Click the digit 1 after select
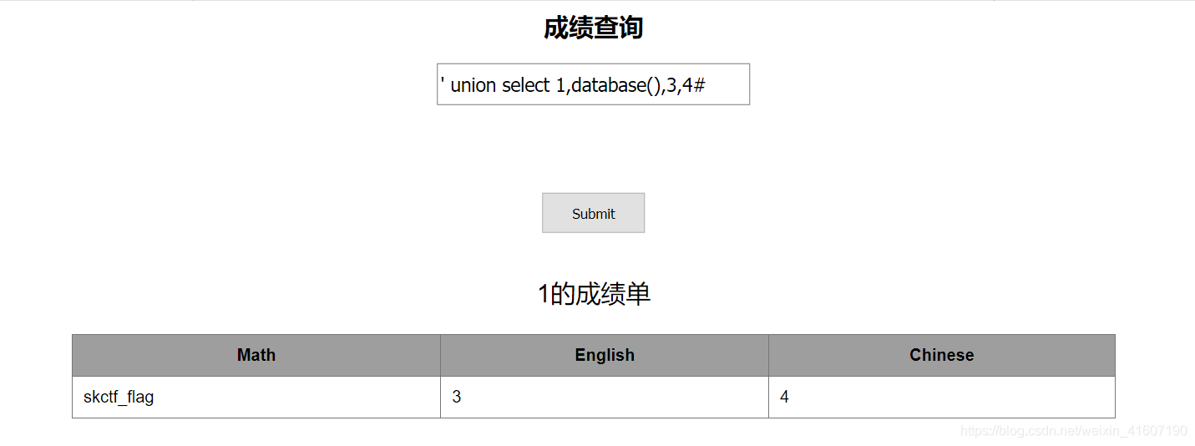This screenshot has width=1195, height=446. click(x=560, y=85)
